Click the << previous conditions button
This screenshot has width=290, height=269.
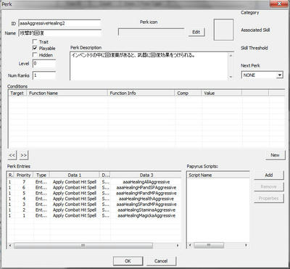(x=12, y=155)
